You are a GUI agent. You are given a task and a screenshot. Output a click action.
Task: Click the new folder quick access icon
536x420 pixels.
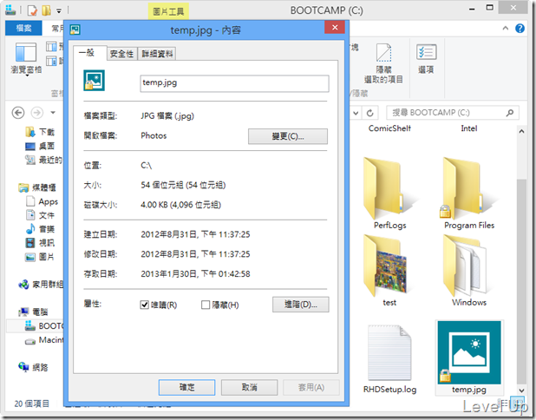click(x=47, y=10)
